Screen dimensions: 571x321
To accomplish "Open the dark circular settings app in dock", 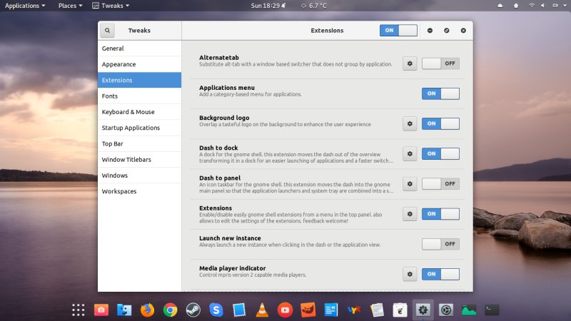I will click(x=445, y=310).
